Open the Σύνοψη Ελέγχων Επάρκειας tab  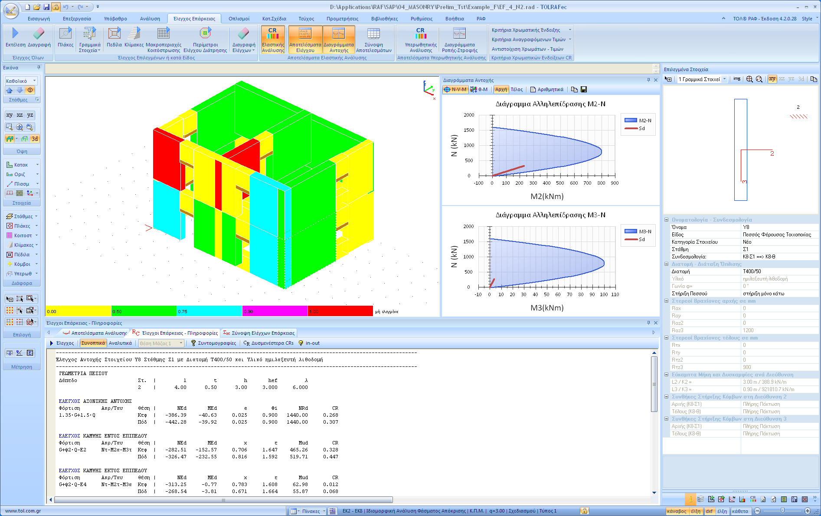(259, 333)
